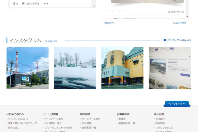Click the tweet heart like icon

[113, 11]
